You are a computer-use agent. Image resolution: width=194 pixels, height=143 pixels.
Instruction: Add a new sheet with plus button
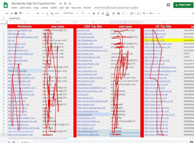point(9,142)
